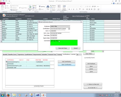Viewport: 121px width, 97px height.
Task: Click the Spelling check icon in ribbon
Action: [40, 6]
